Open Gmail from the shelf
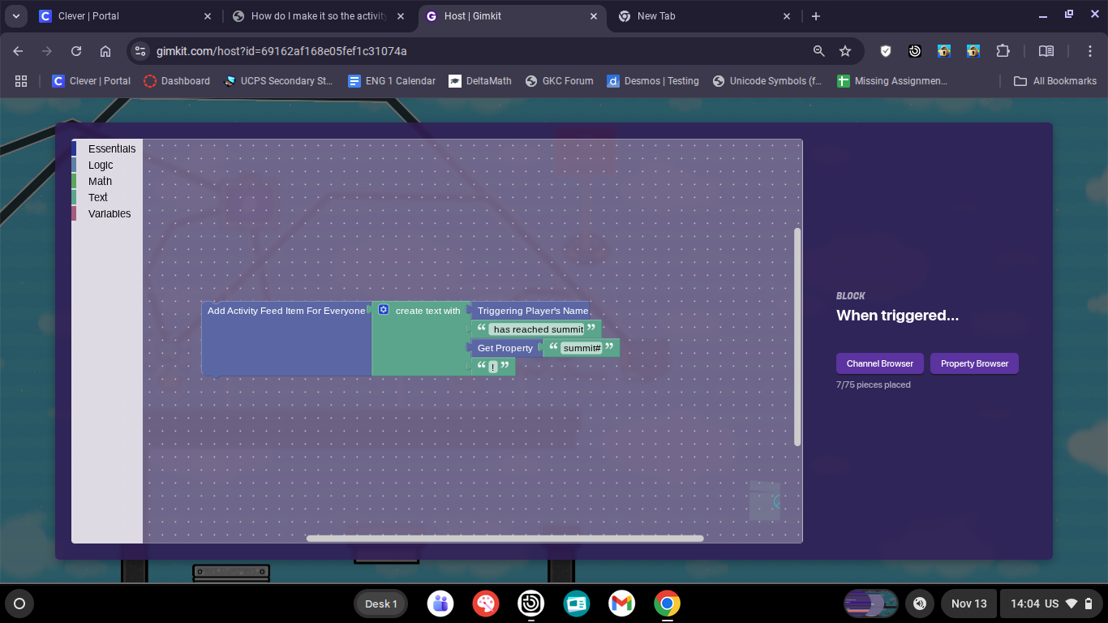Screen dimensions: 1108x623 [x=622, y=604]
